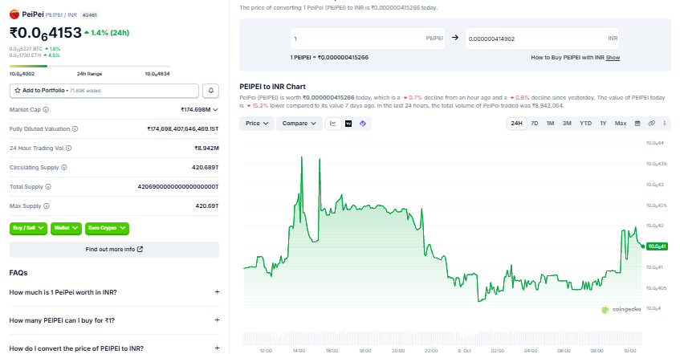Open Circulating Supply info icon
The height and width of the screenshot is (354, 680).
click(x=64, y=168)
